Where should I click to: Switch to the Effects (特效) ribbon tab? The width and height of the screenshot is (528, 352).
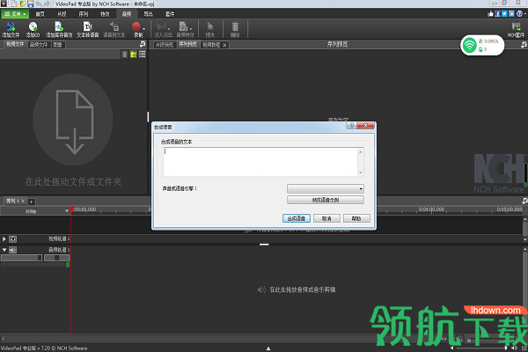pos(105,14)
